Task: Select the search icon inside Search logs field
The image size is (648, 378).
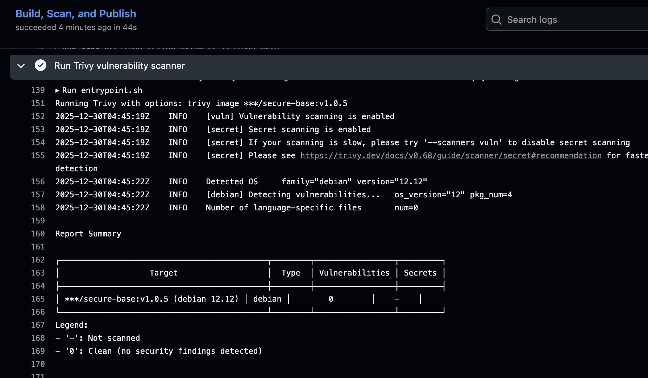Action: click(496, 20)
